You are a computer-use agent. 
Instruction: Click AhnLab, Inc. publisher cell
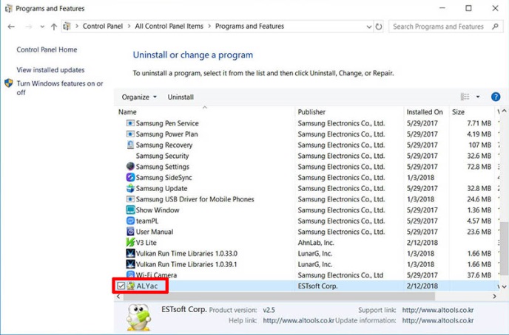click(x=315, y=243)
